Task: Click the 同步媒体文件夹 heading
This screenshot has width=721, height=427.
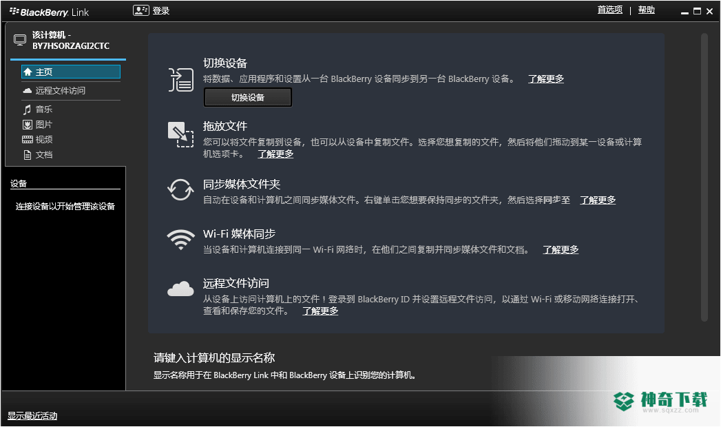Action: pos(242,185)
